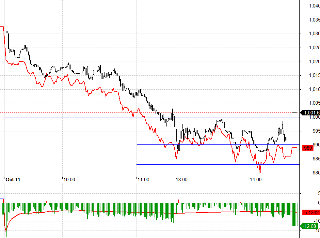Click the green -12.68 indicator label
Screen dimensions: 320x238
[x=309, y=226]
